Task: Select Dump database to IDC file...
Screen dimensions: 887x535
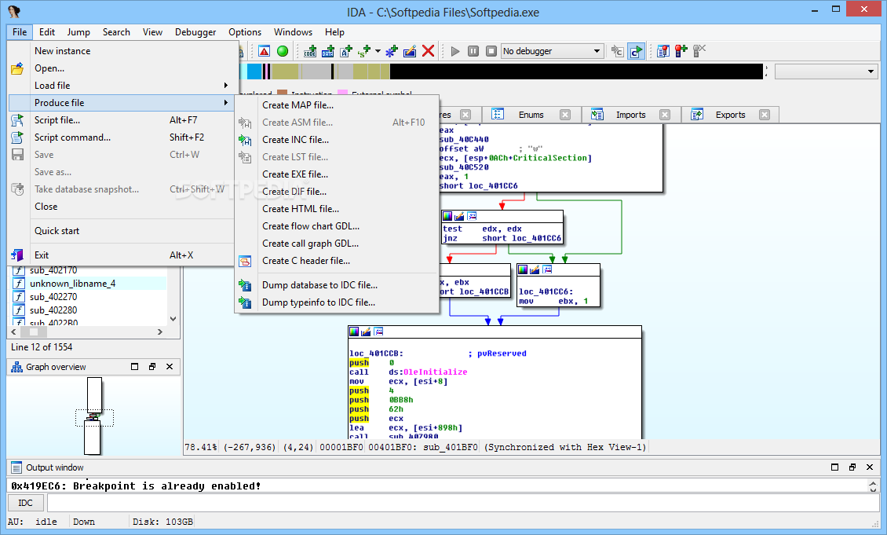Action: [338, 285]
